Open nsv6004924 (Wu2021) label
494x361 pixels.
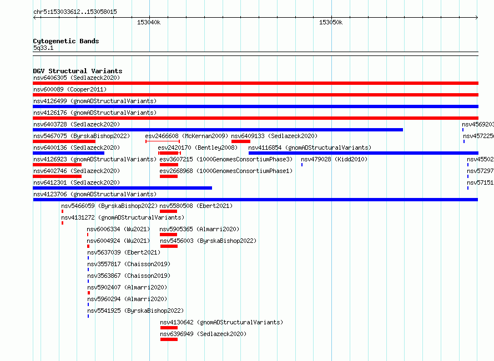tap(118, 241)
